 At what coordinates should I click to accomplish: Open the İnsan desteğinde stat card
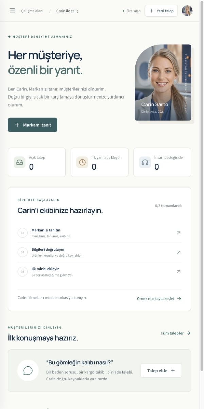[162, 162]
